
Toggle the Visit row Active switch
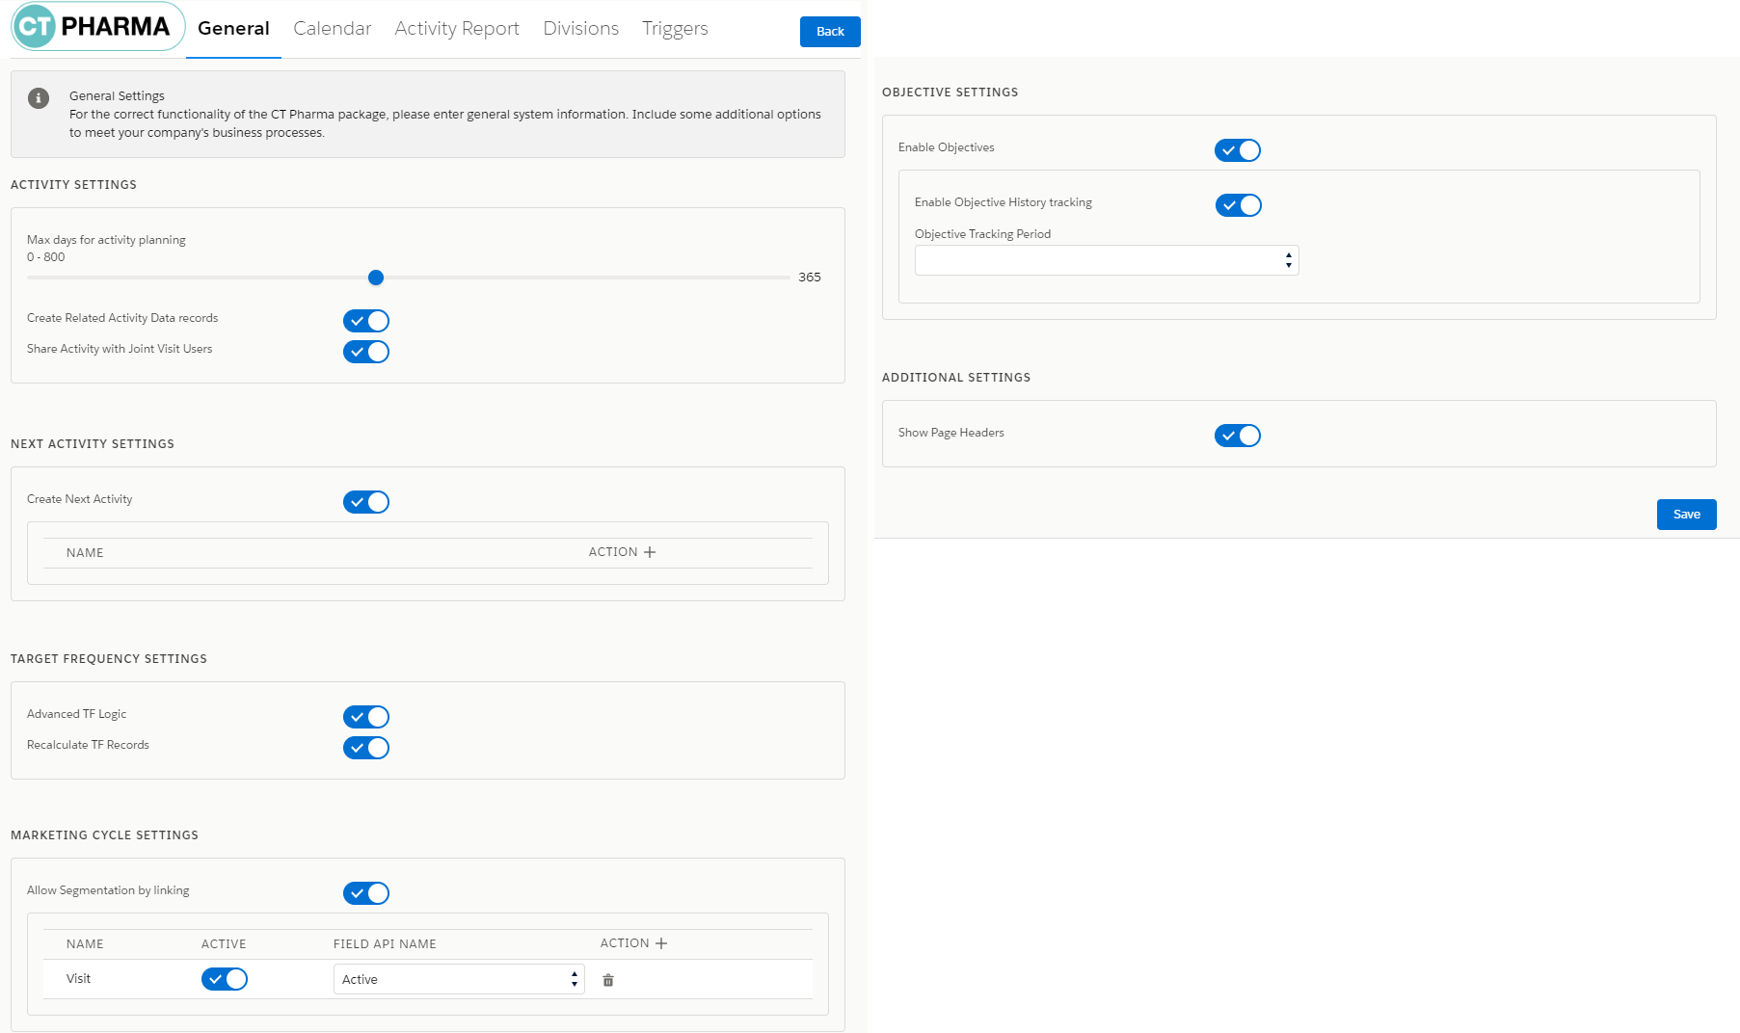click(225, 979)
